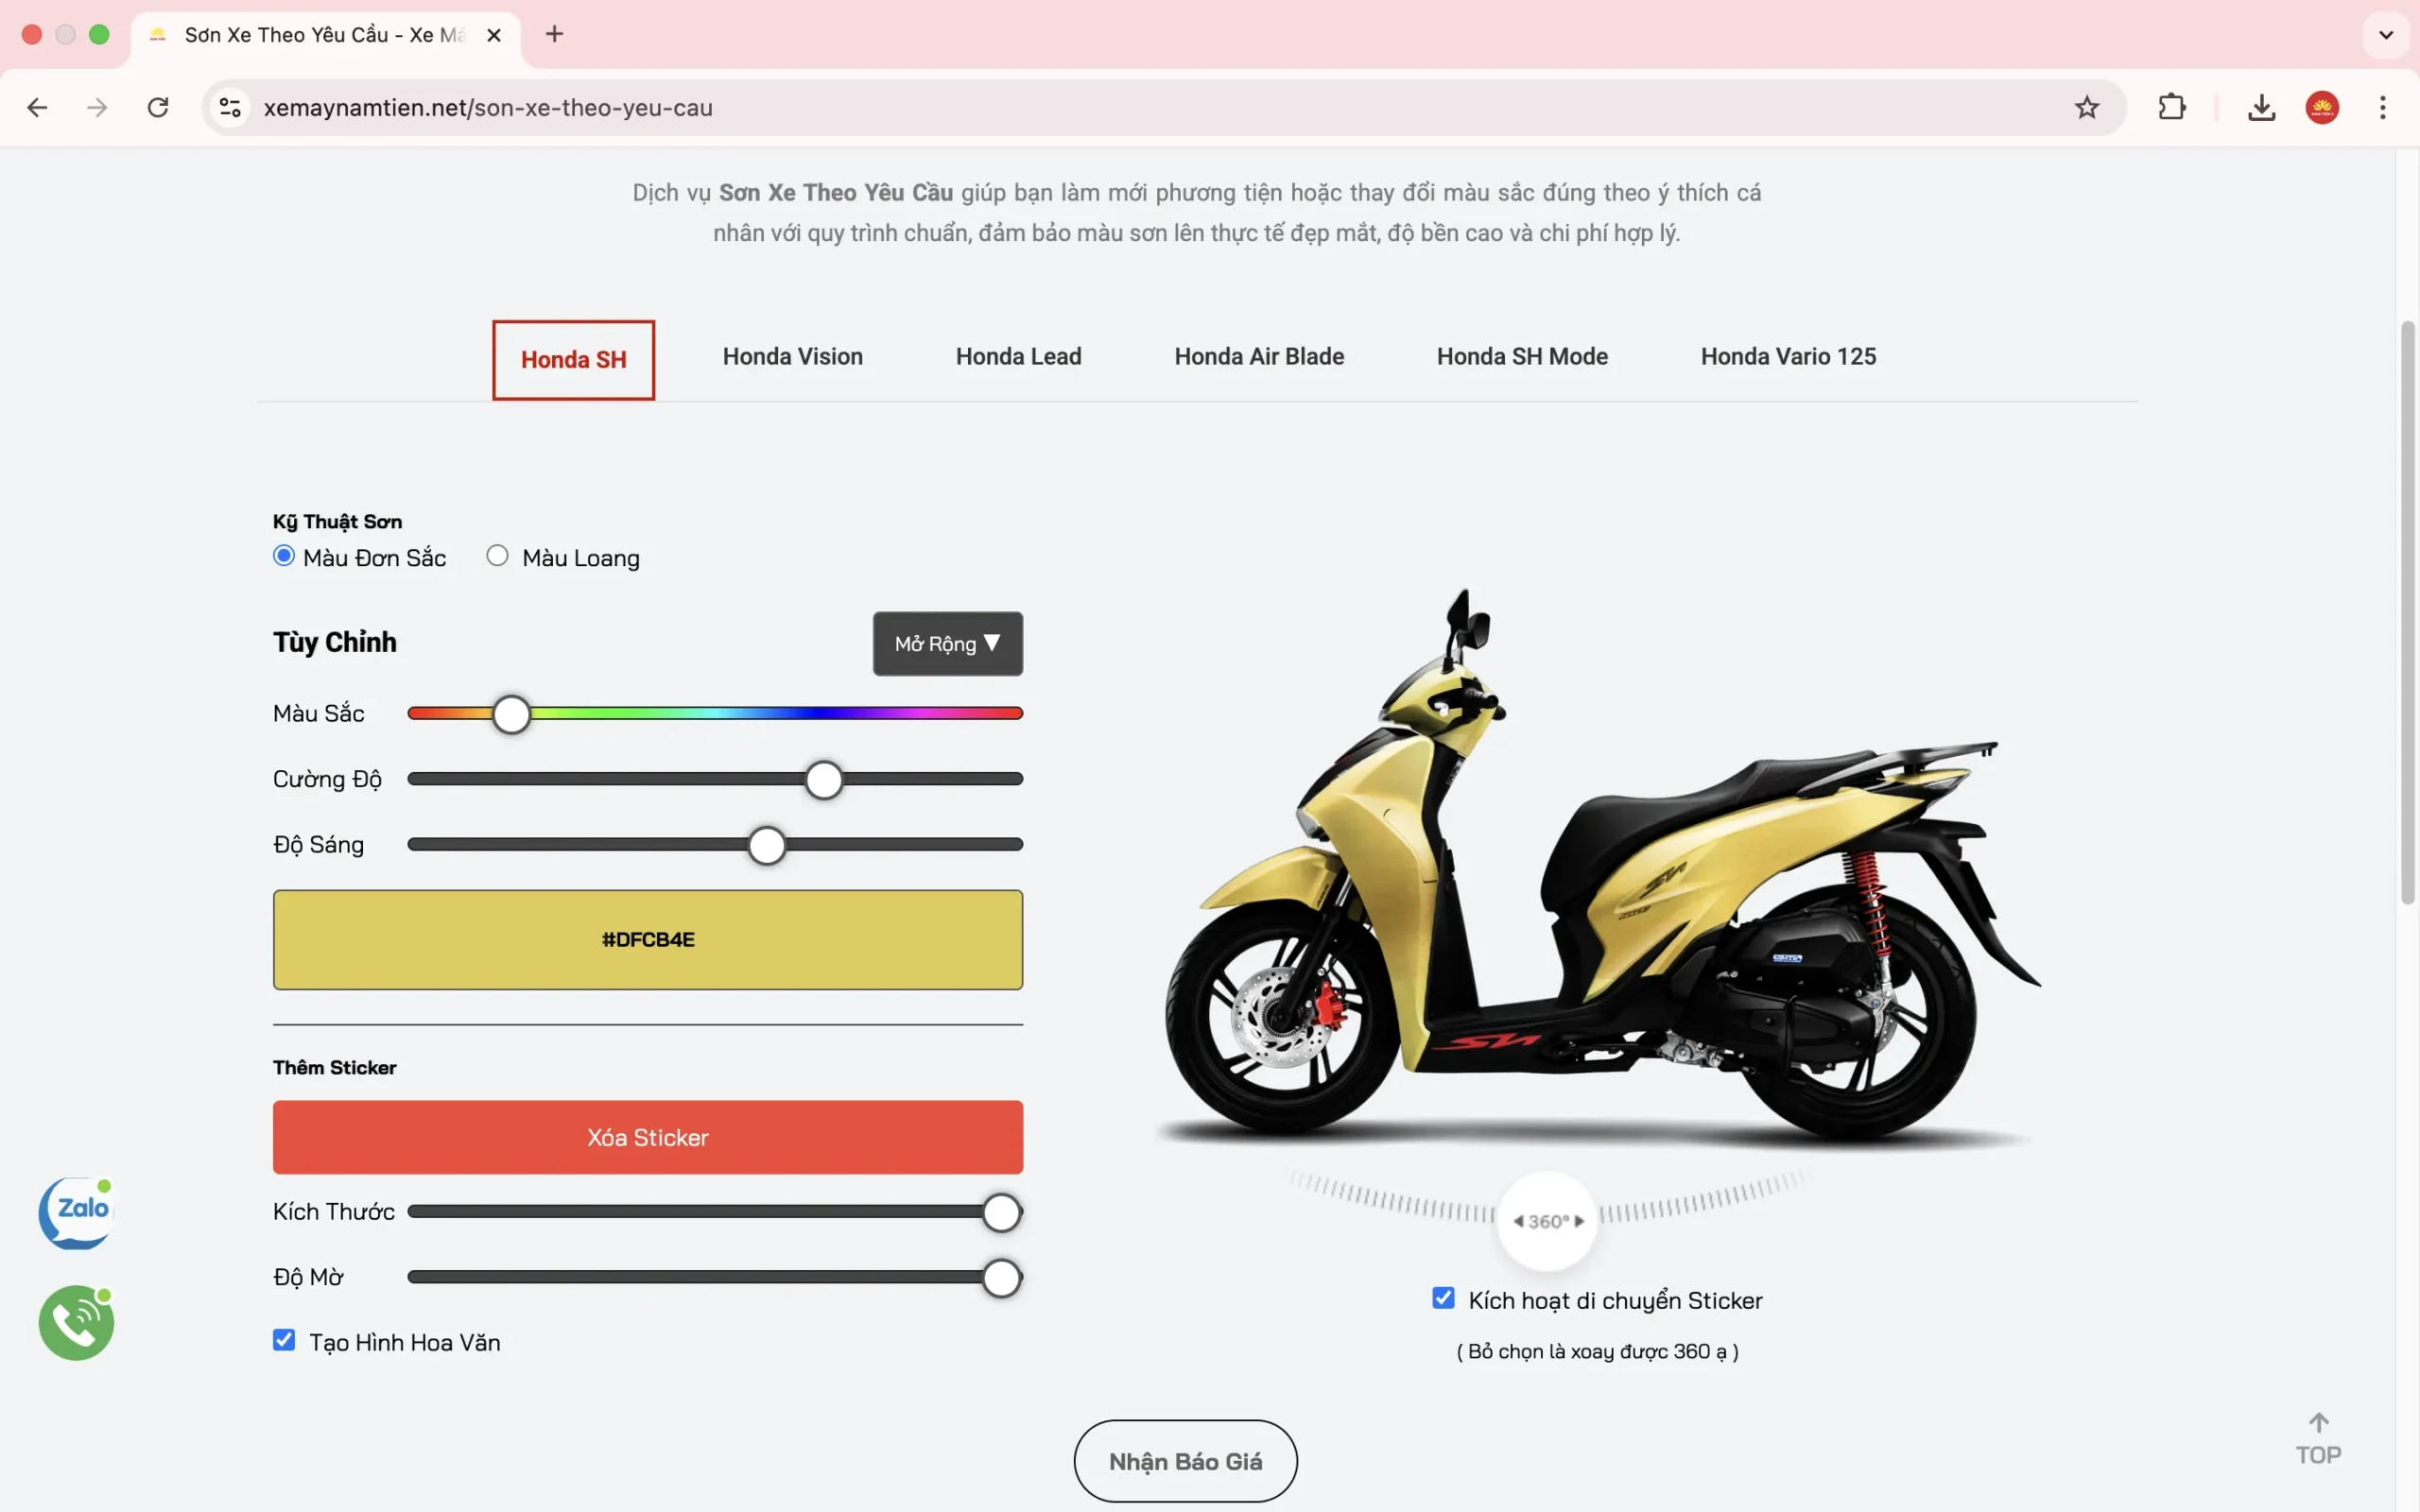Click the Xóa Sticker button
The image size is (2420, 1512).
tap(647, 1137)
